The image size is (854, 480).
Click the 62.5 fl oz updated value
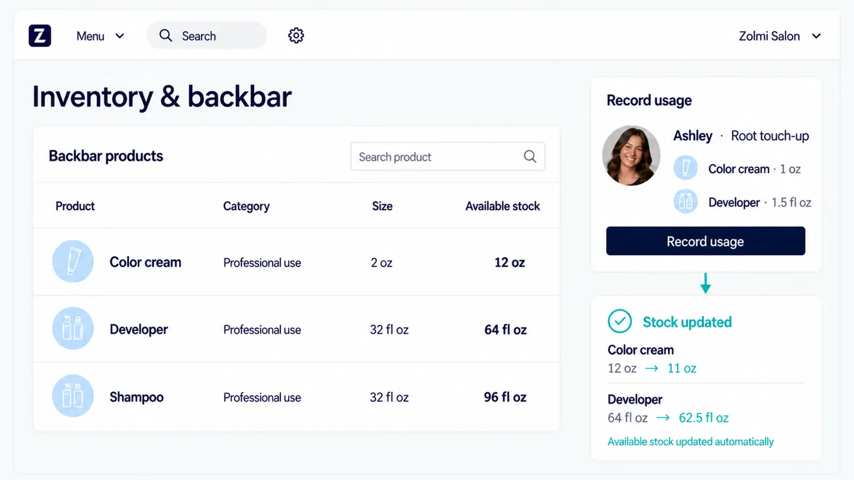(x=703, y=418)
